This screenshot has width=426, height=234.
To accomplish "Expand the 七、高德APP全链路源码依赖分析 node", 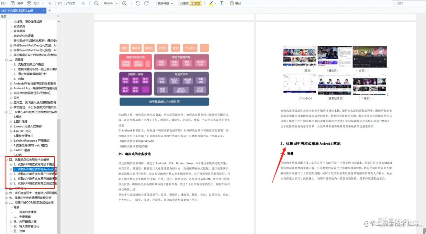I will (6, 198).
